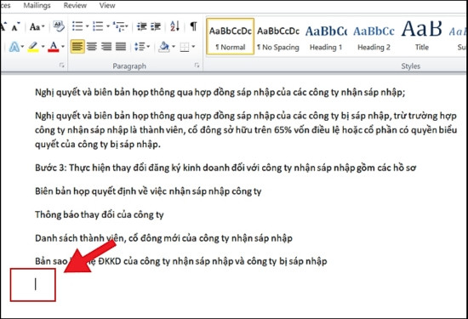Apply the Title style
Viewport: 468px width, 319px height.
(422, 37)
